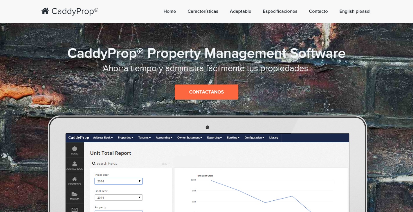Viewport: 413px width, 212px height.
Task: Expand the Tenants top menu
Action: (145, 138)
